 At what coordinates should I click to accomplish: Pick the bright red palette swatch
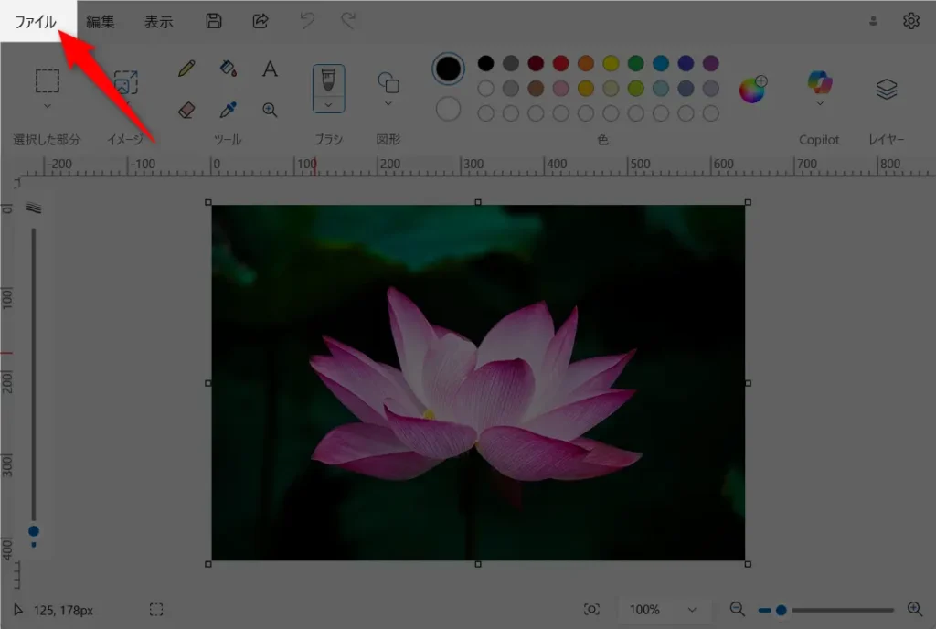561,63
